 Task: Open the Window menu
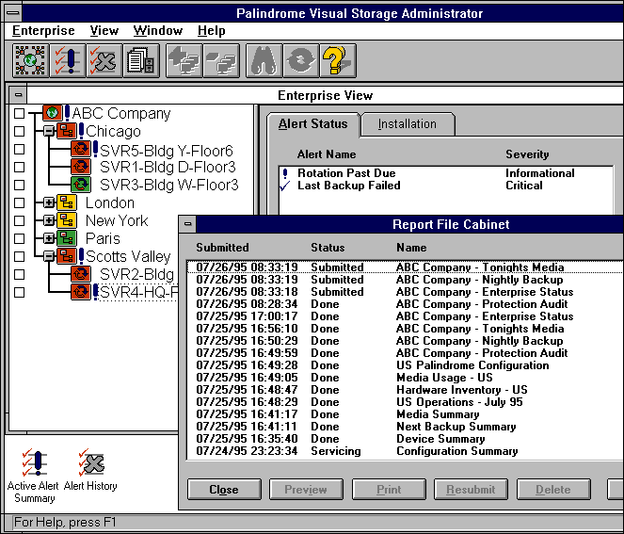click(x=158, y=31)
